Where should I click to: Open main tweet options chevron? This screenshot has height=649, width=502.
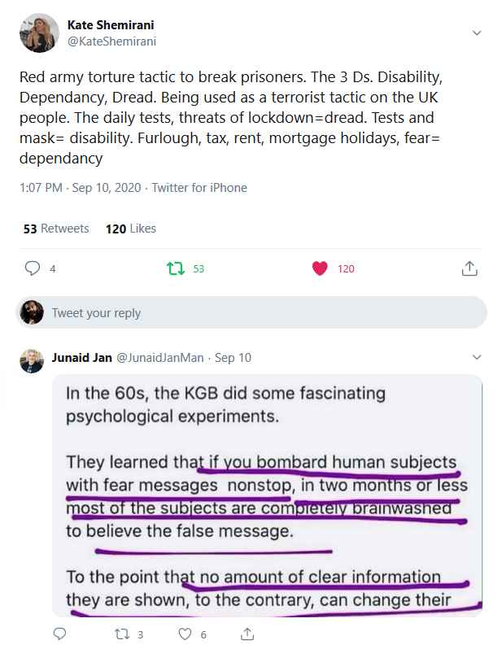click(477, 33)
